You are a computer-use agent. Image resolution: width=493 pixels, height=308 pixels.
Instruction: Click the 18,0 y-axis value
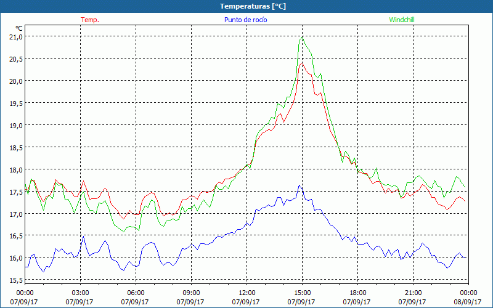click(17, 169)
